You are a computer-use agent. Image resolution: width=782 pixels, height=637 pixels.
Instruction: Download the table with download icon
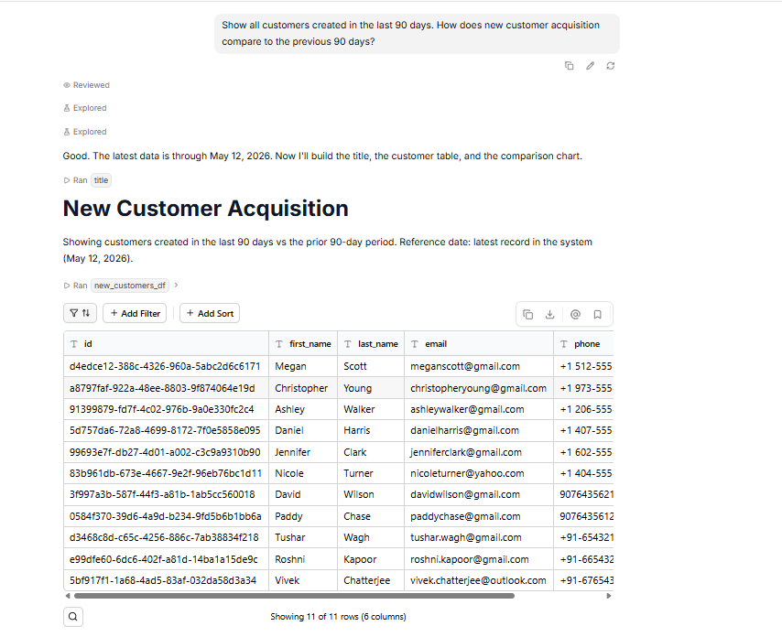tap(549, 315)
